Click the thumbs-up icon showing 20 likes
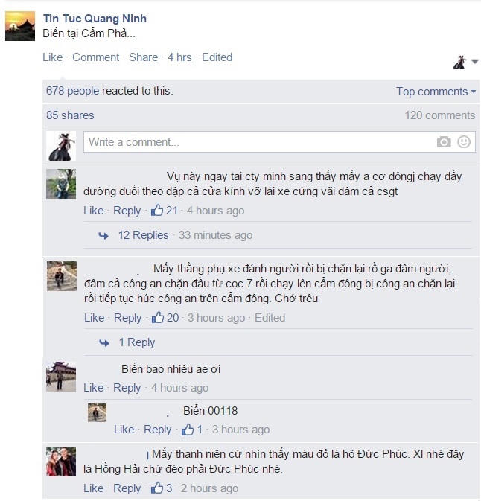This screenshot has width=481, height=501. pos(158,317)
